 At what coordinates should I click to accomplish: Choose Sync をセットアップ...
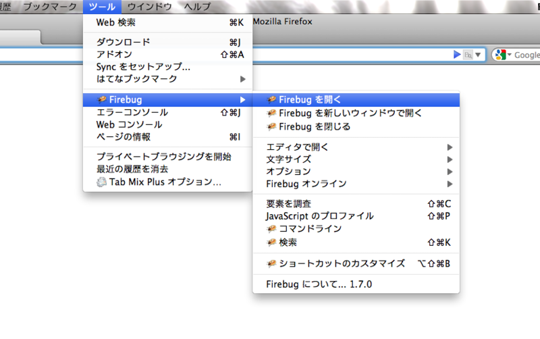(x=167, y=67)
